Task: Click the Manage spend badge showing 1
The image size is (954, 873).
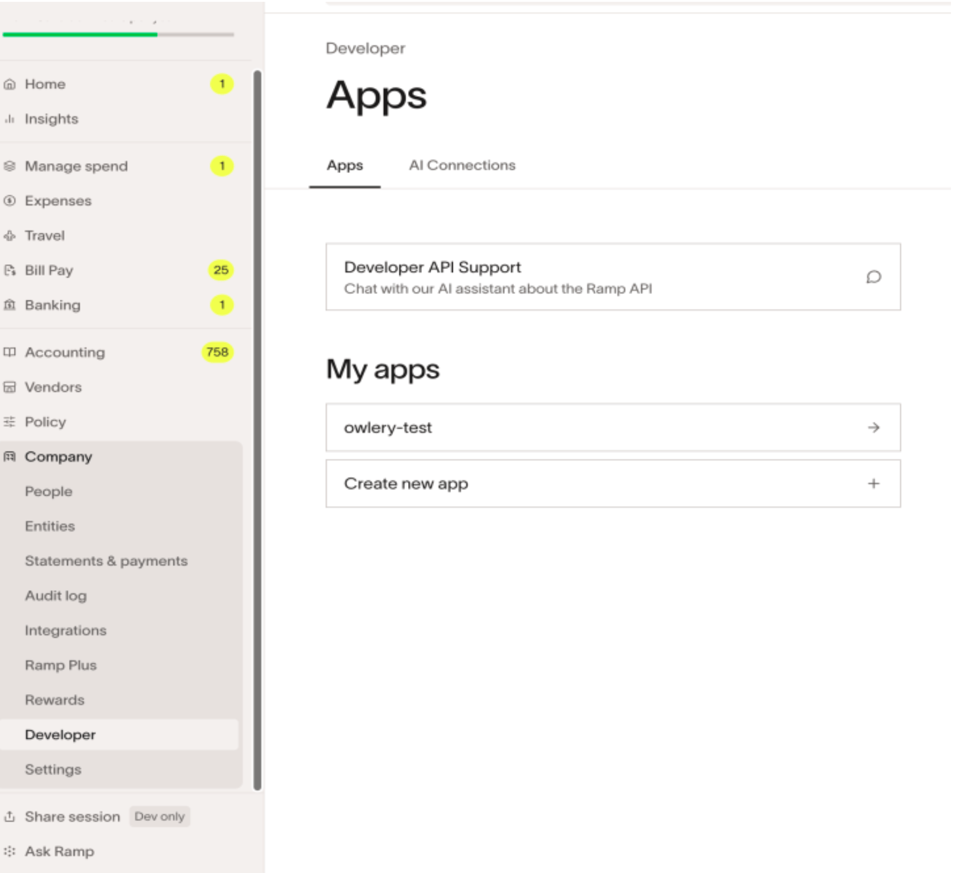Action: [222, 166]
